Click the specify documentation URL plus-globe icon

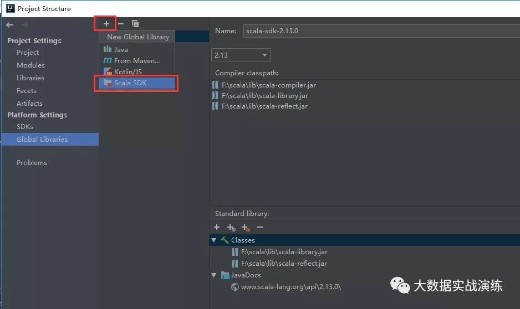[231, 228]
